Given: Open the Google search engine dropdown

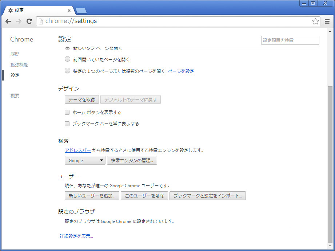Looking at the screenshot, I should pos(85,161).
